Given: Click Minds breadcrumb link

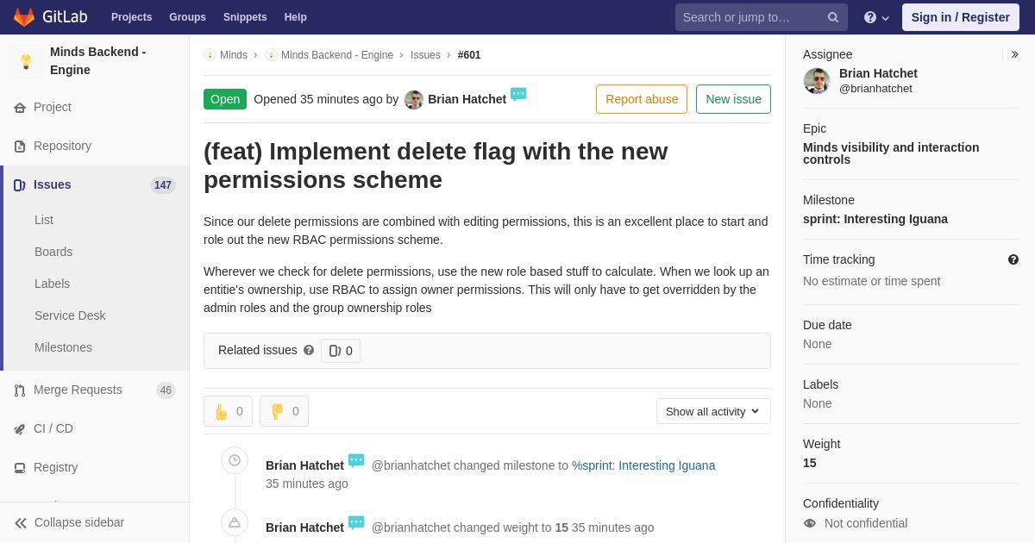Looking at the screenshot, I should (234, 55).
